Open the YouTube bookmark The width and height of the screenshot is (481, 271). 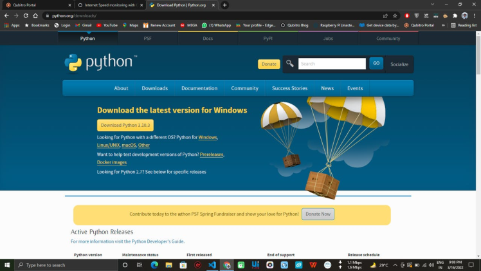pos(107,25)
